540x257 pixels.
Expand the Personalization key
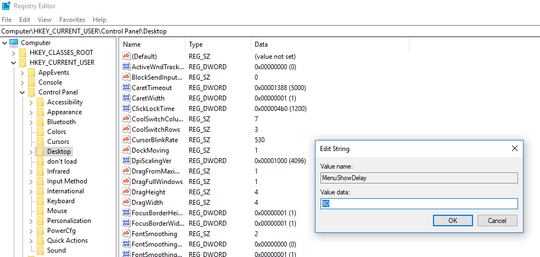pyautogui.click(x=31, y=221)
